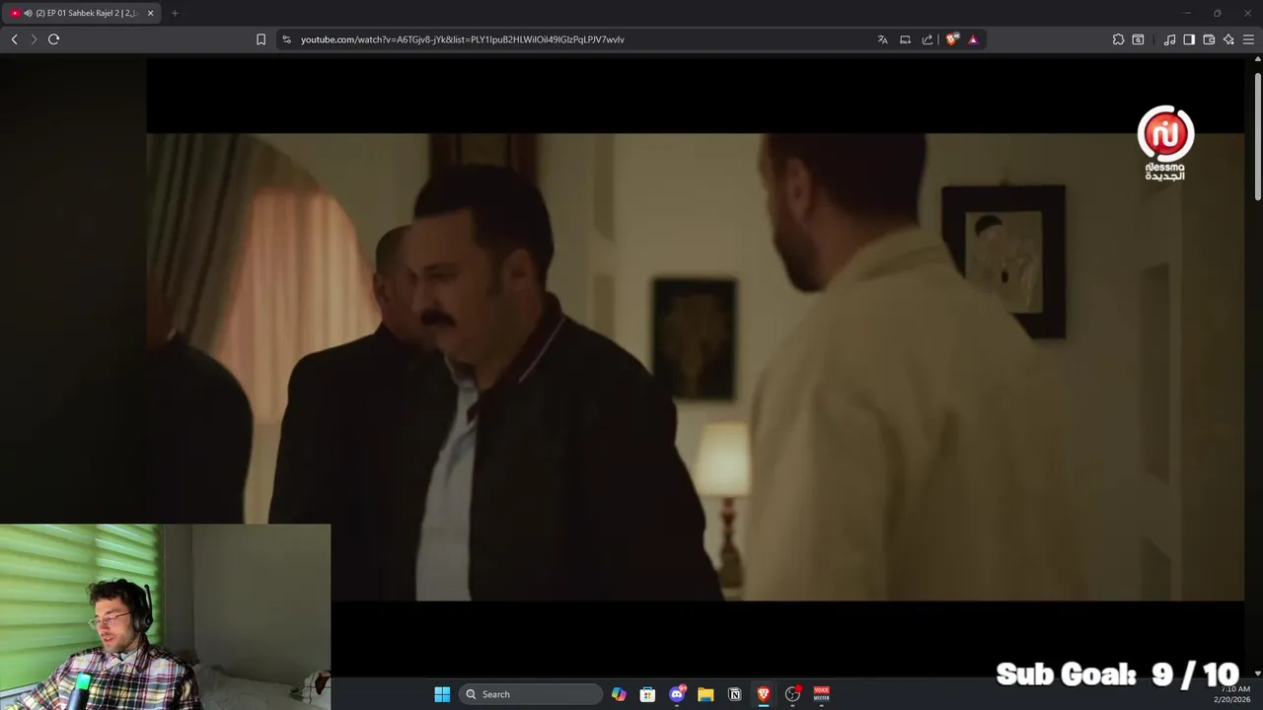Screen dimensions: 1263x710
Task: Open the translate page icon
Action: point(882,39)
